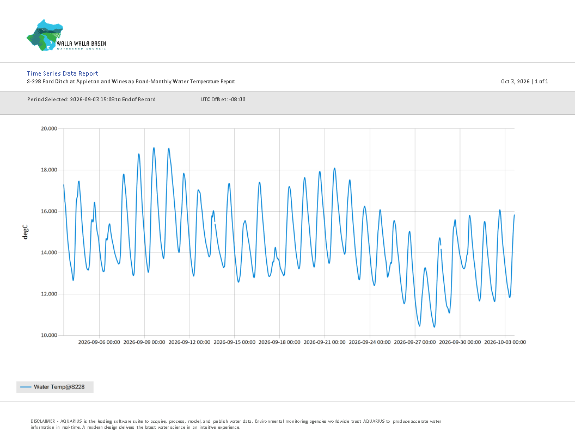Click the 2026-09-06 00:00 x-axis label

[x=99, y=342]
